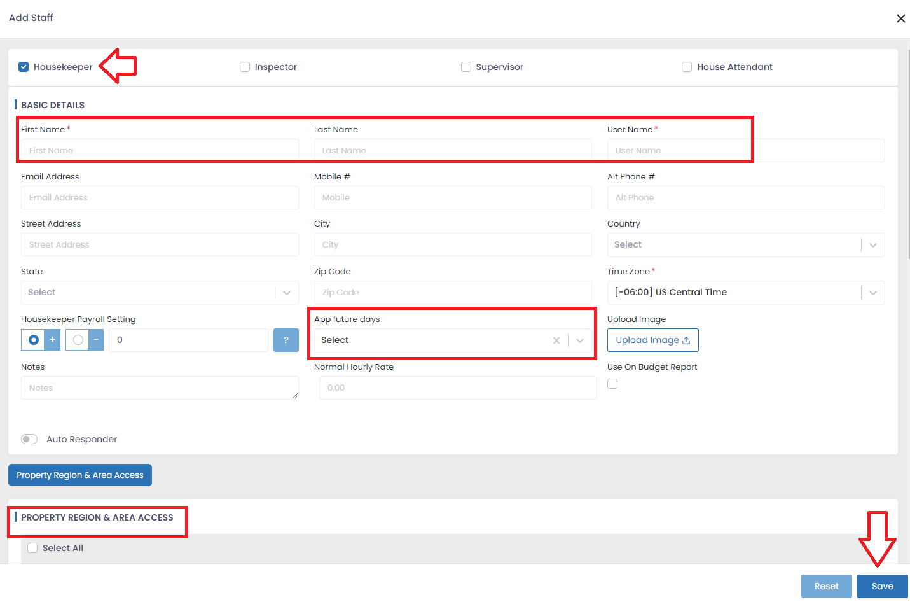Click into Alt Phone field

[x=746, y=197]
